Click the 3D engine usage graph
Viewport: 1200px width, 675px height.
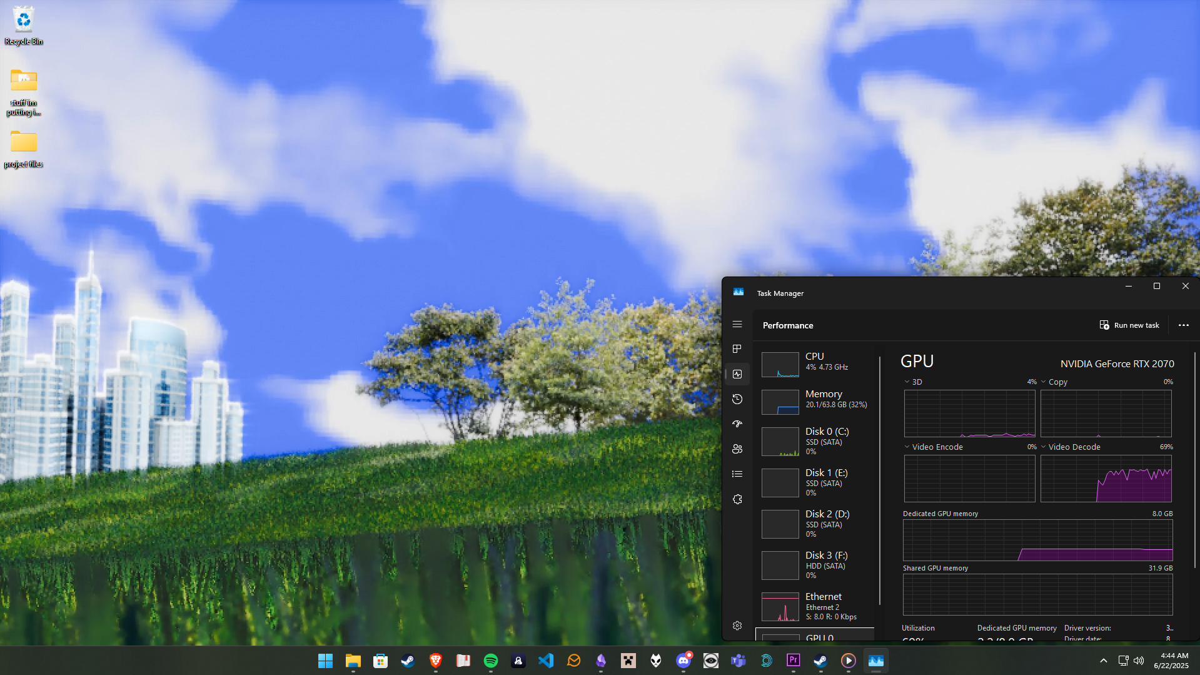pyautogui.click(x=969, y=414)
